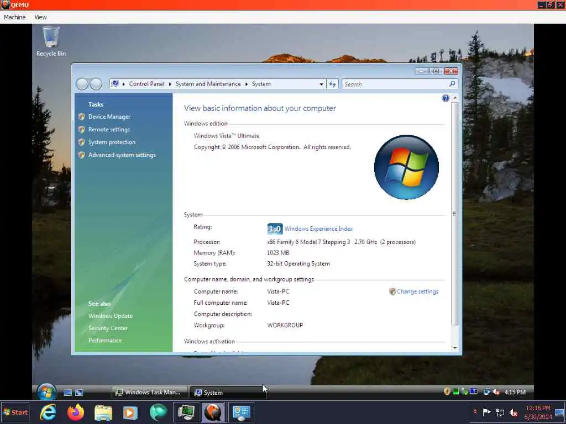
Task: Click the green tray icon in Vista
Action: pos(456,391)
